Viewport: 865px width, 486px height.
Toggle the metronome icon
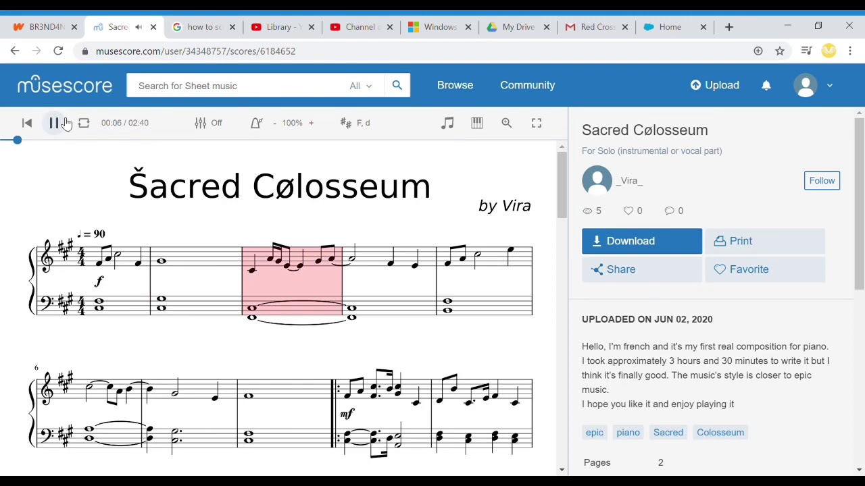tap(257, 123)
